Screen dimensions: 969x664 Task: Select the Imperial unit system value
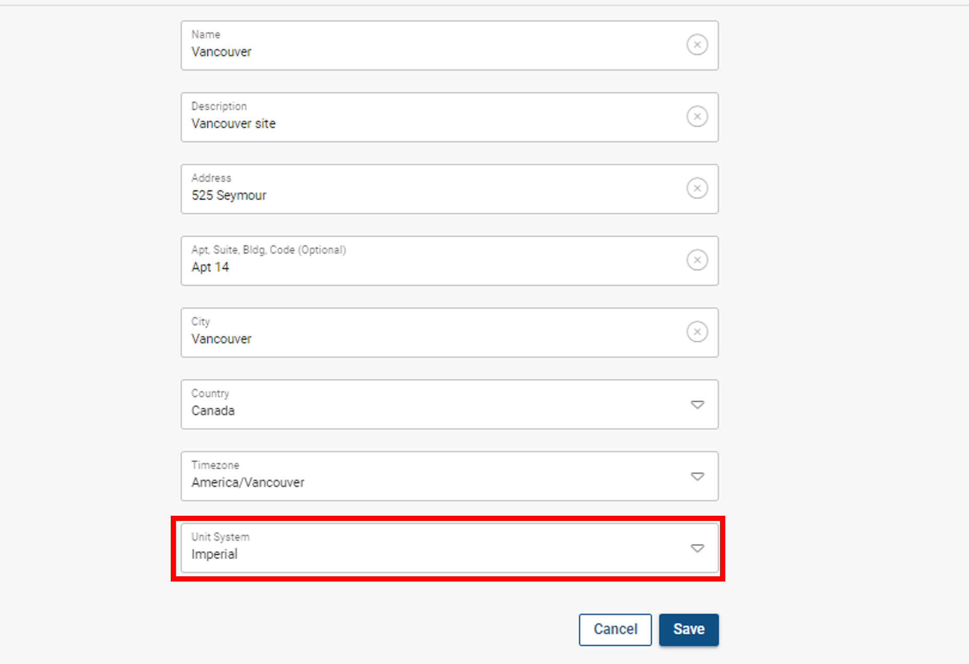[x=215, y=554]
